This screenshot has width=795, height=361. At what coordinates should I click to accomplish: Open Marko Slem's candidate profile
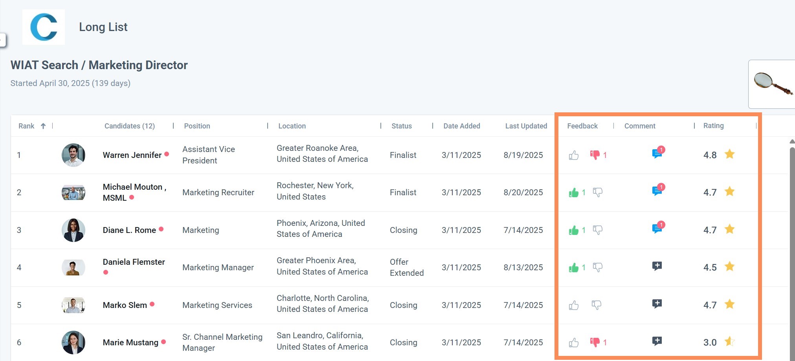[x=125, y=305]
